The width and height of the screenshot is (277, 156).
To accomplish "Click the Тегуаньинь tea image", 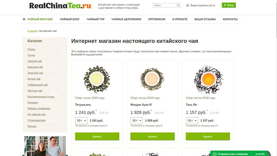I will (x=97, y=79).
